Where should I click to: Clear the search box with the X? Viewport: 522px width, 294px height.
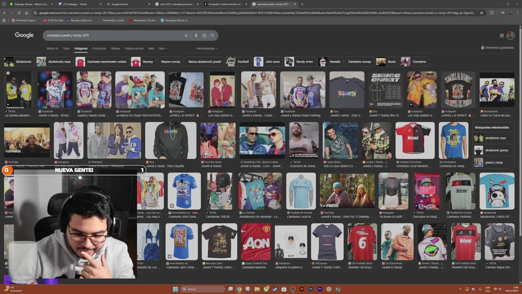point(186,36)
